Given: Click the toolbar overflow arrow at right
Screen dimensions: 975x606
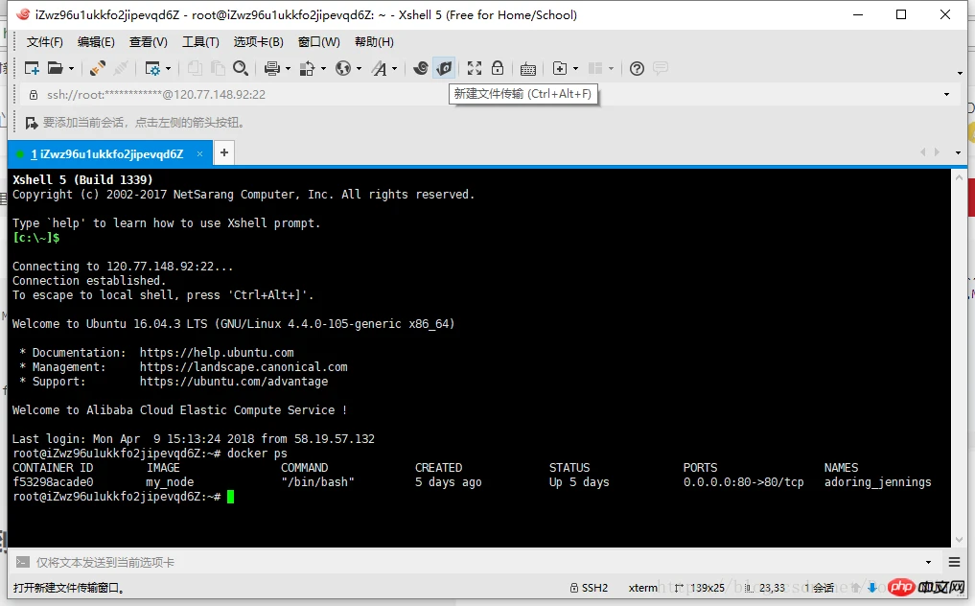Looking at the screenshot, I should [x=960, y=73].
